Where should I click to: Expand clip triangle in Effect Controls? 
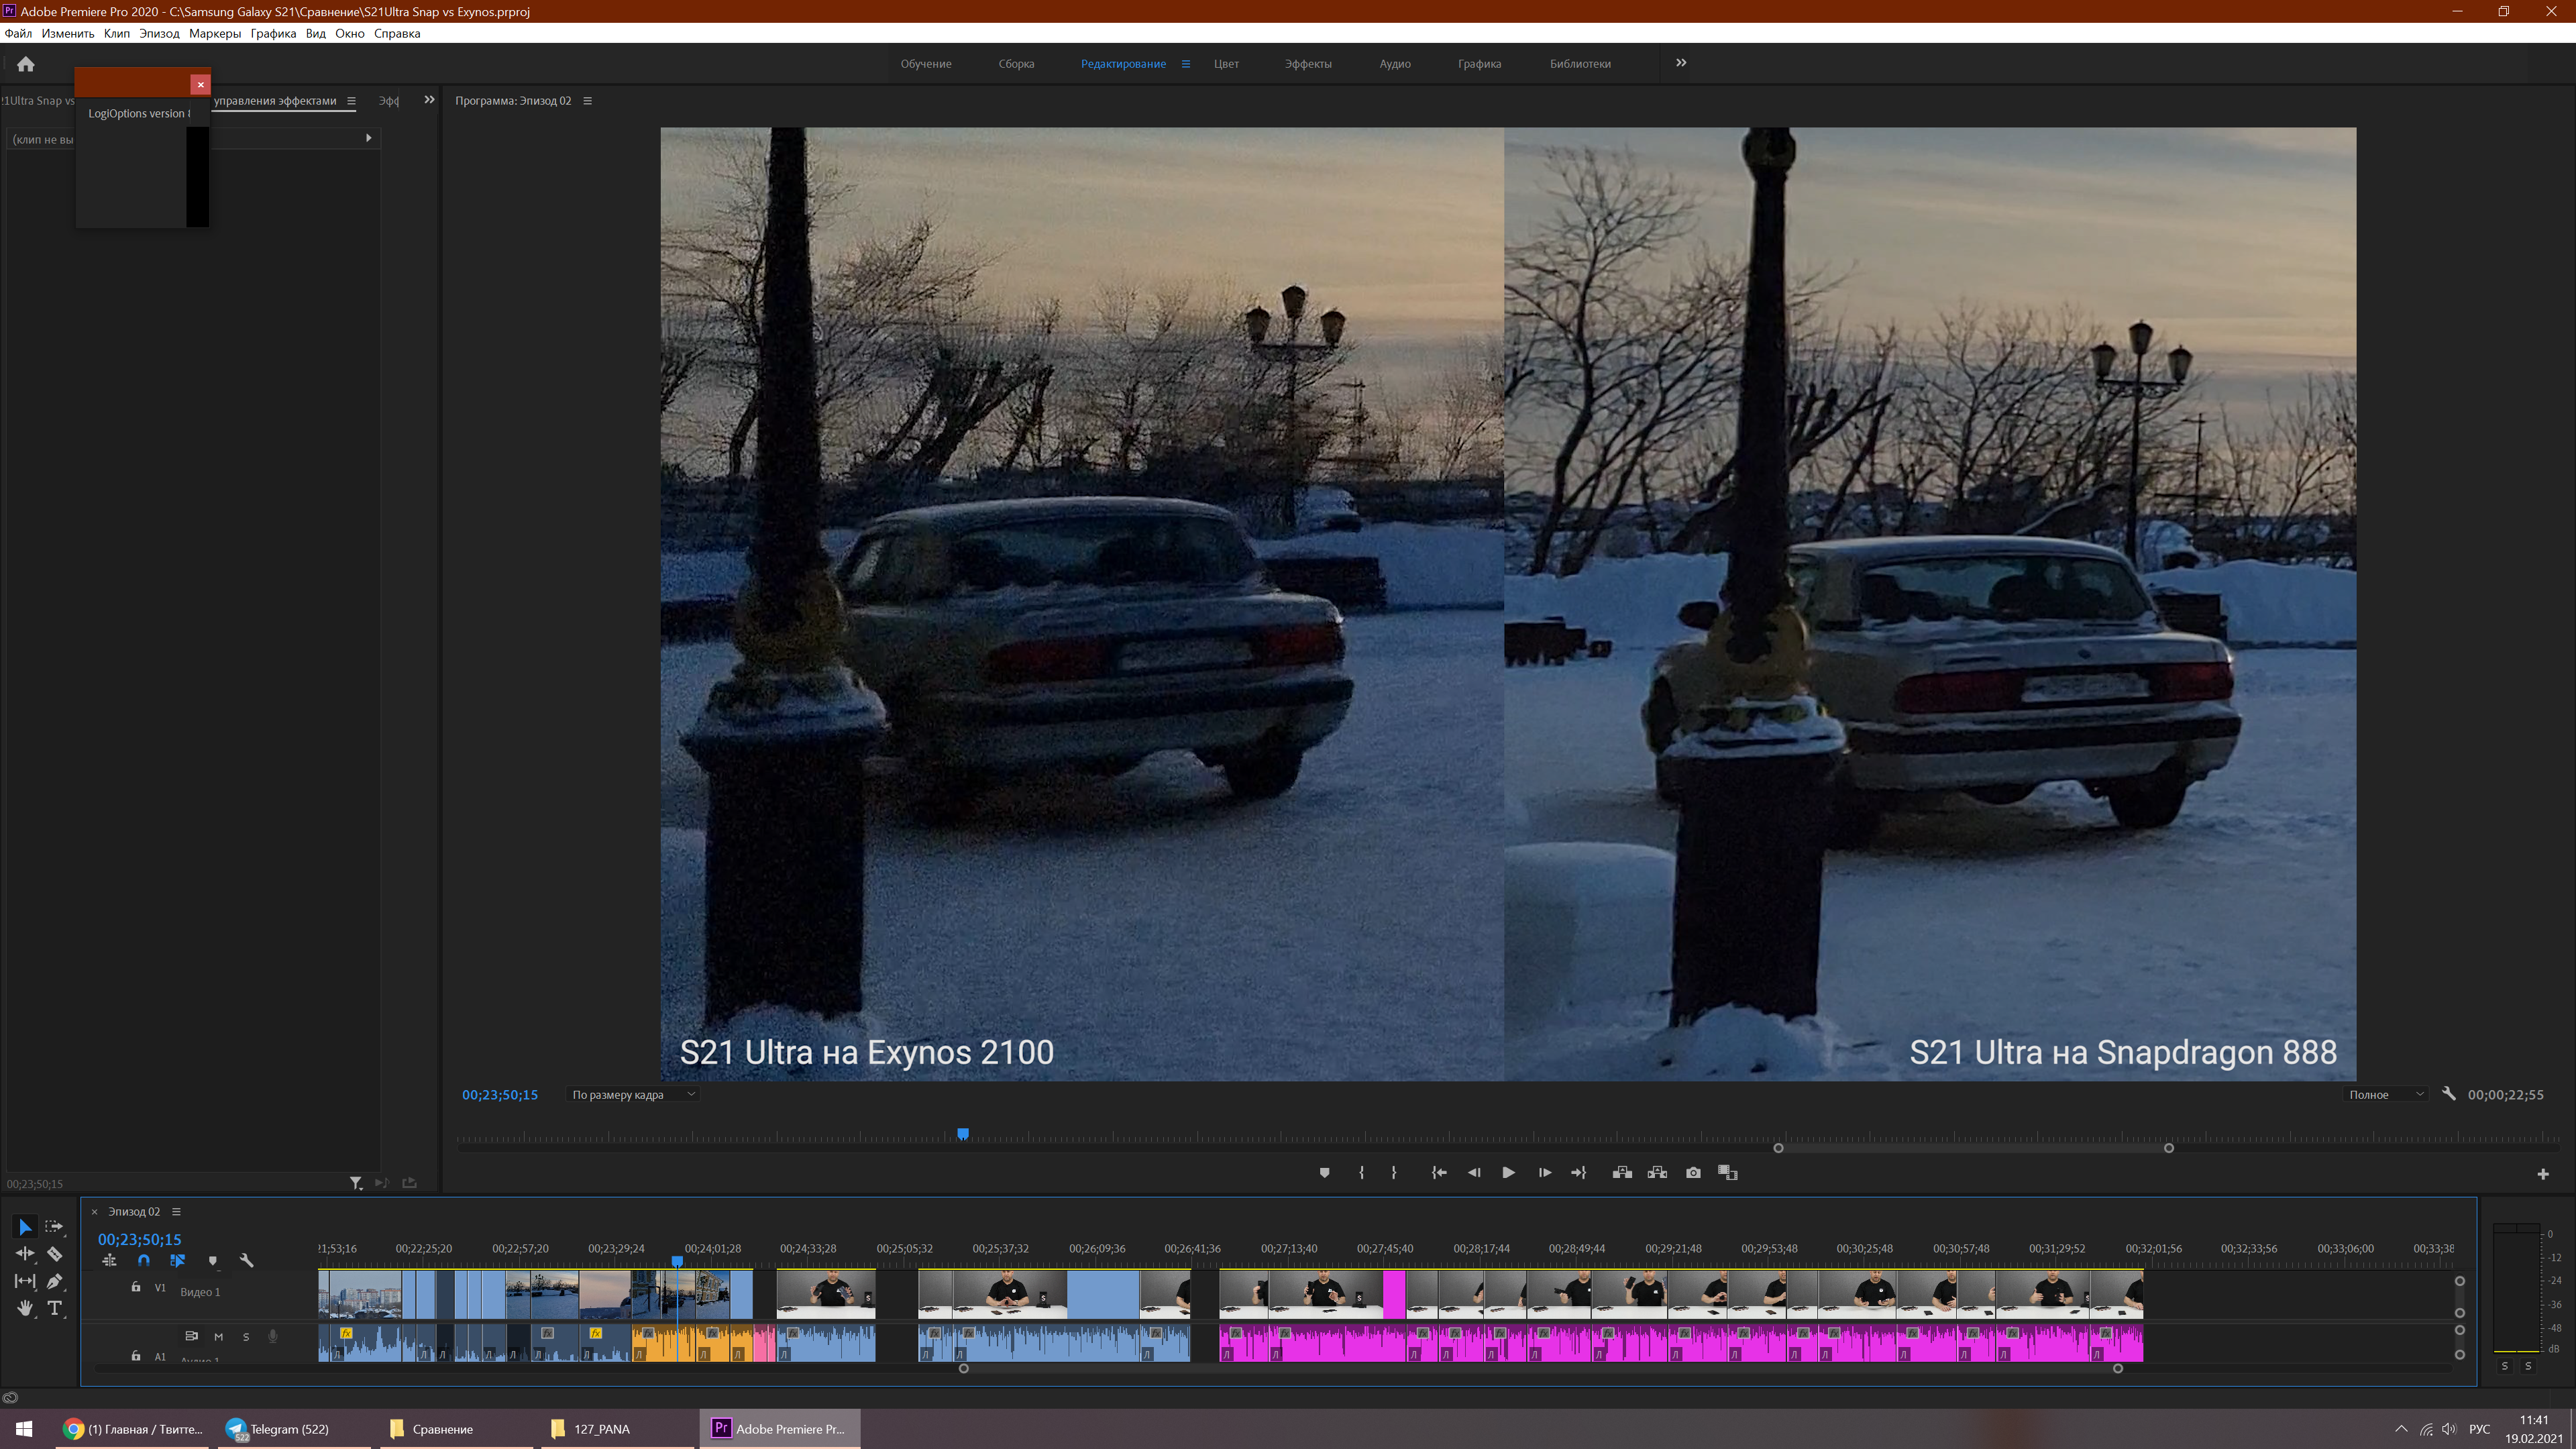coord(368,138)
